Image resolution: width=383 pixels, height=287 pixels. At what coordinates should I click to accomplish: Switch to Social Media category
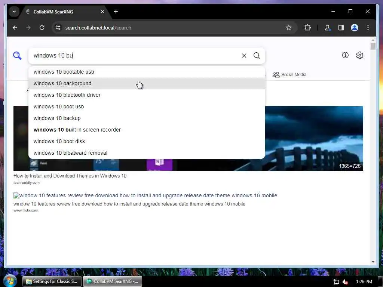coord(289,75)
